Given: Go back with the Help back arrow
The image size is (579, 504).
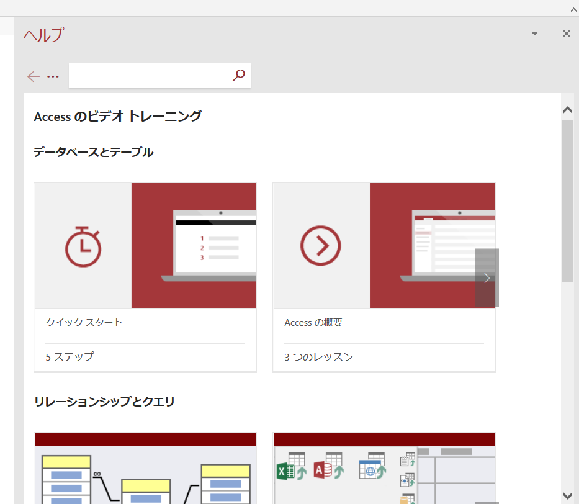Looking at the screenshot, I should 34,76.
